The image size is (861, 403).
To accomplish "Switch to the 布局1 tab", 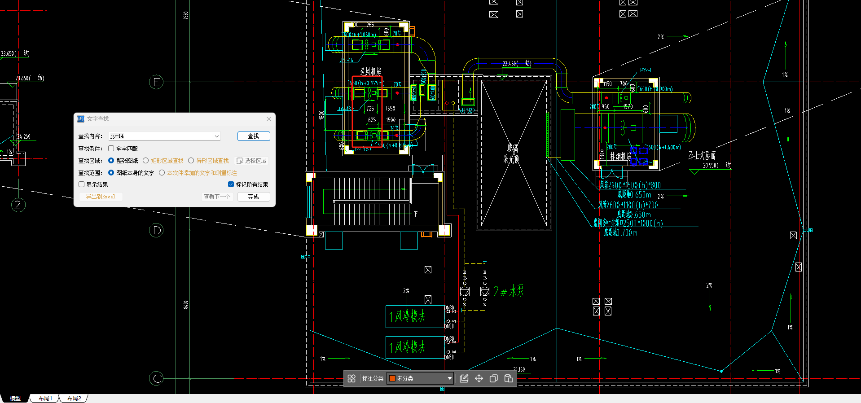I will (x=45, y=398).
